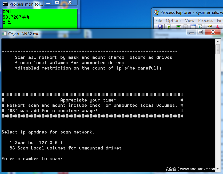223x174 pixels.
Task: Click the Process monitor window cmd icon
Action: (x=5, y=4)
